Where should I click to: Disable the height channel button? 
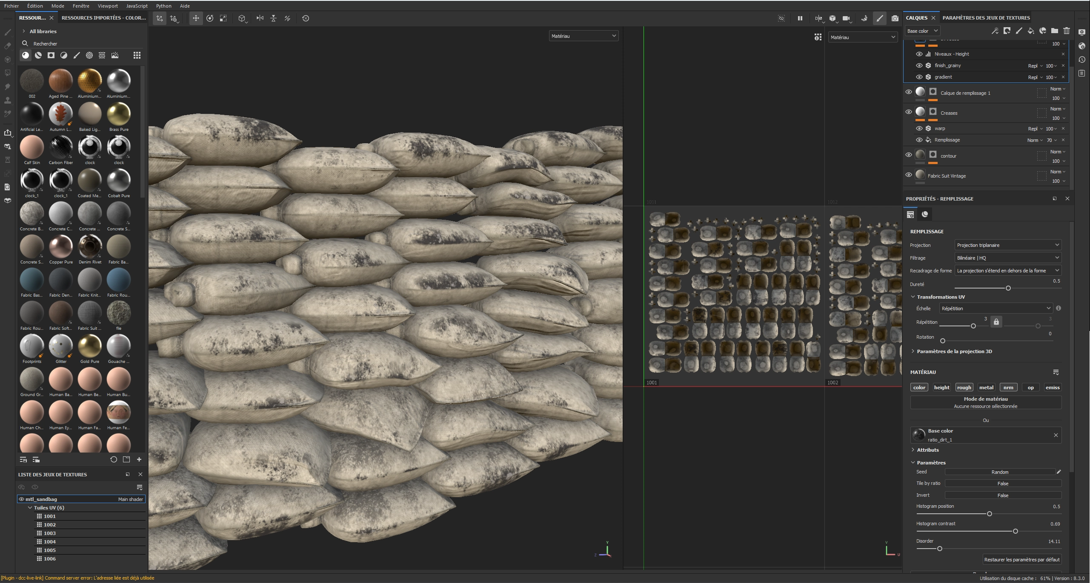pos(941,387)
